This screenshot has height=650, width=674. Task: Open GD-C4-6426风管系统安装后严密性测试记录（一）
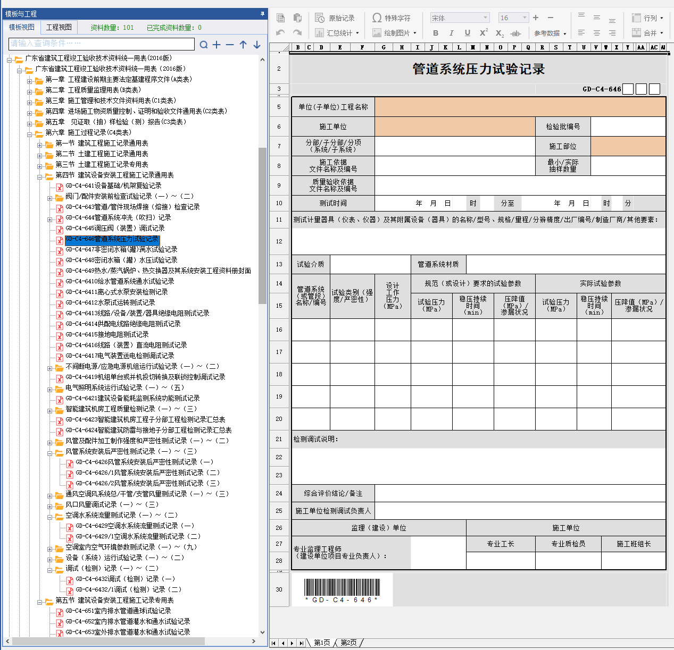144,462
